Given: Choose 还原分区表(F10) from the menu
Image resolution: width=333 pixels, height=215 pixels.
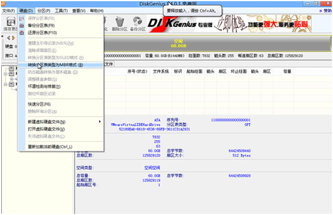Looking at the screenshot, I should tap(60, 33).
